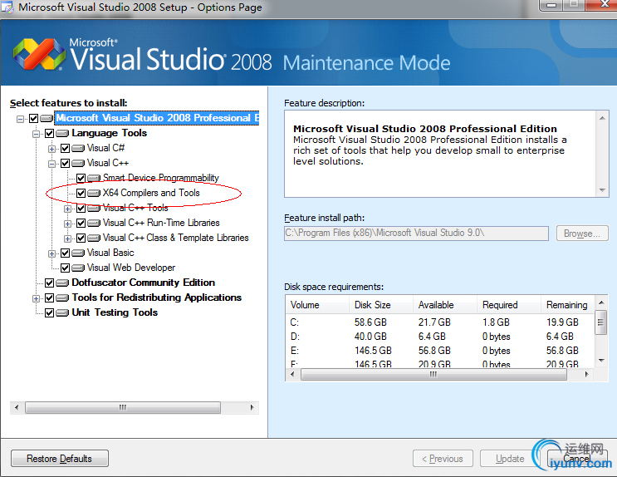Expand Tools for Redistributing Applications node
The image size is (617, 477).
(x=36, y=298)
